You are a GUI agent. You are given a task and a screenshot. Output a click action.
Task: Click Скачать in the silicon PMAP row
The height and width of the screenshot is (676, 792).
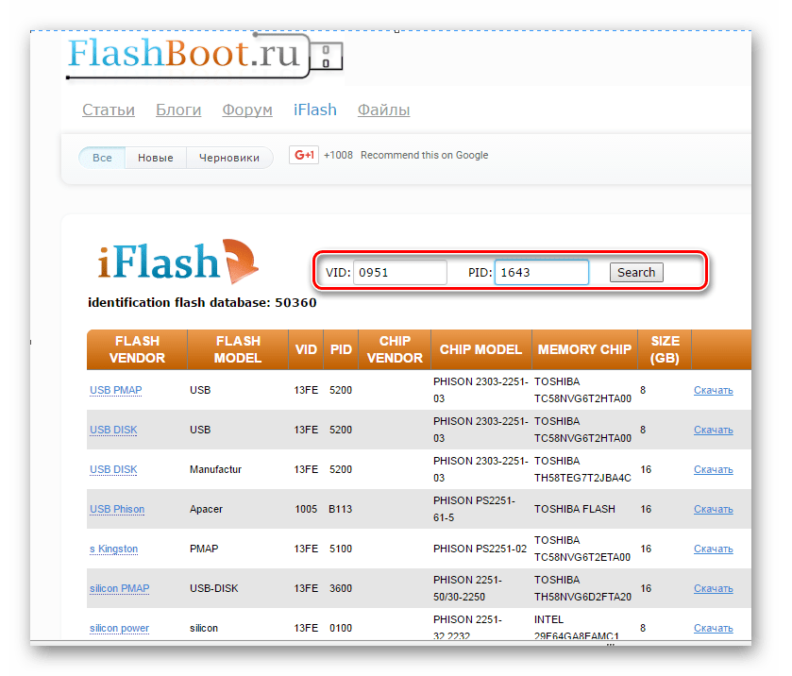tap(714, 588)
